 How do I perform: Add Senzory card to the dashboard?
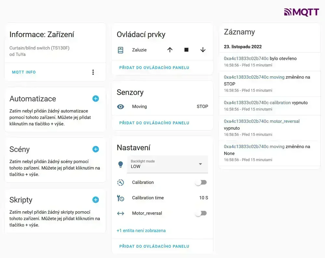(154, 123)
